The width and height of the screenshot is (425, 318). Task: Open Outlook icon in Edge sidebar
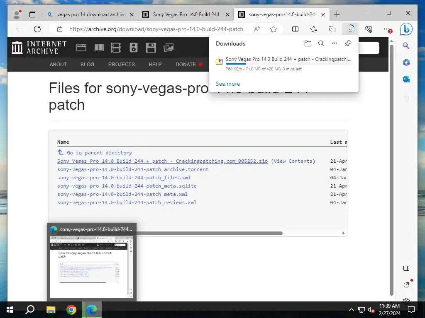(406, 79)
